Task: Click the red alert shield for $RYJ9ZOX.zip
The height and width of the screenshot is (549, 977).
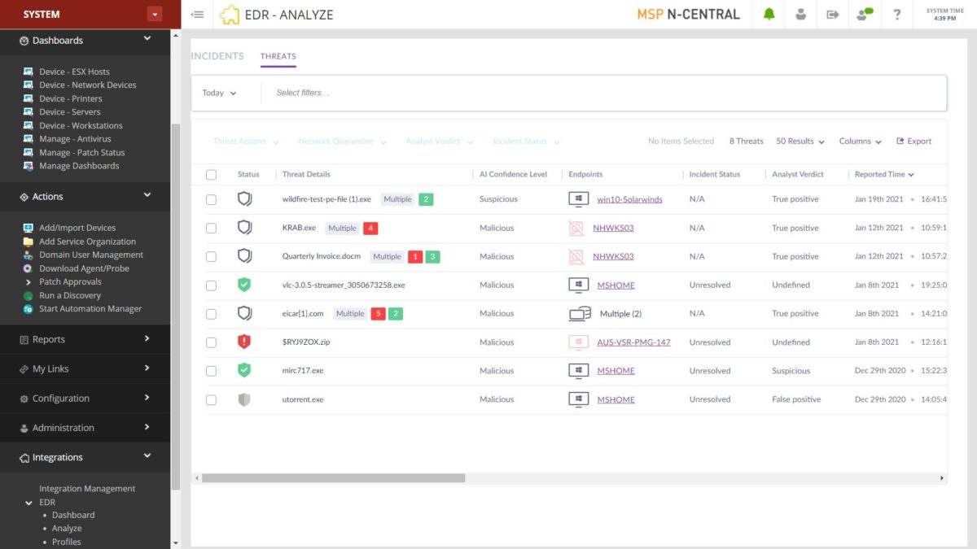Action: click(x=244, y=342)
